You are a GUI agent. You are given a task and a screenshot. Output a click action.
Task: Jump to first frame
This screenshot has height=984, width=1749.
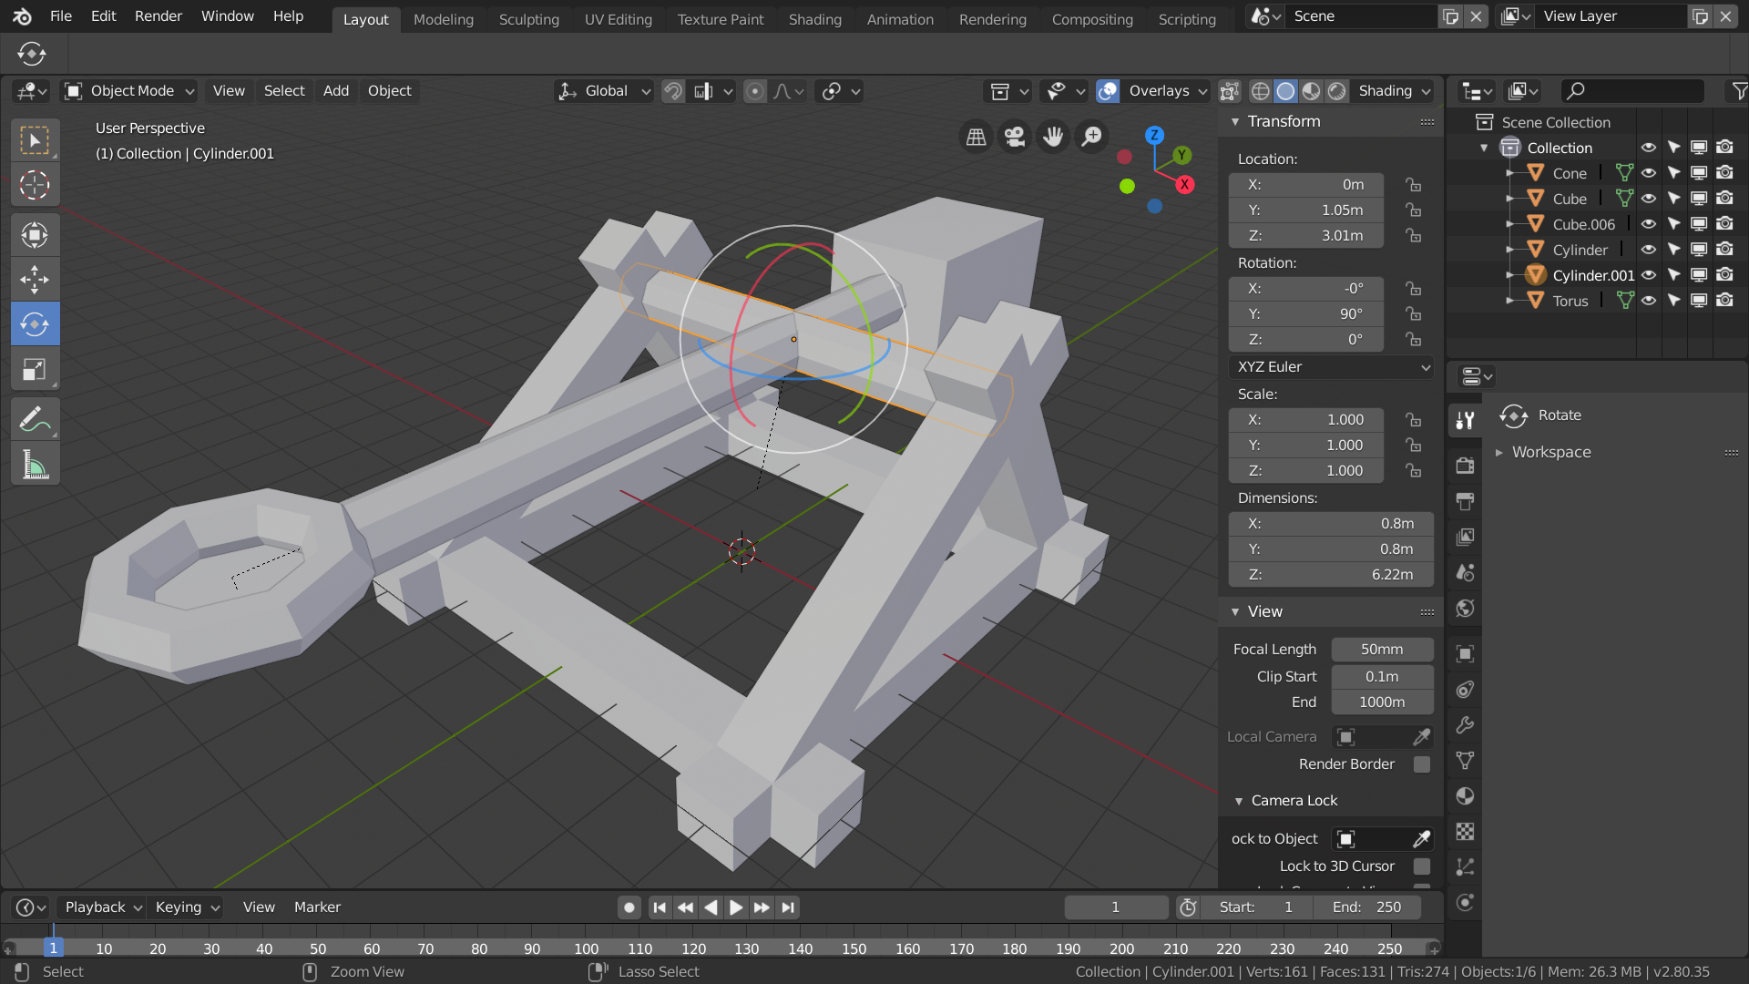point(660,907)
